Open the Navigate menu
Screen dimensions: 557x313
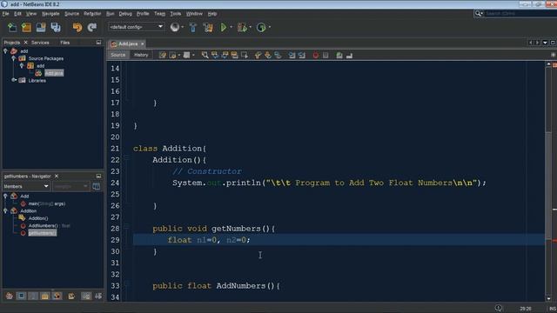(x=50, y=14)
